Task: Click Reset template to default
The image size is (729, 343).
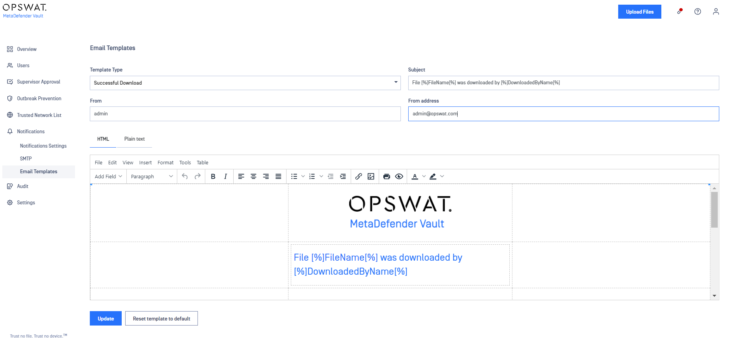Action: click(161, 319)
